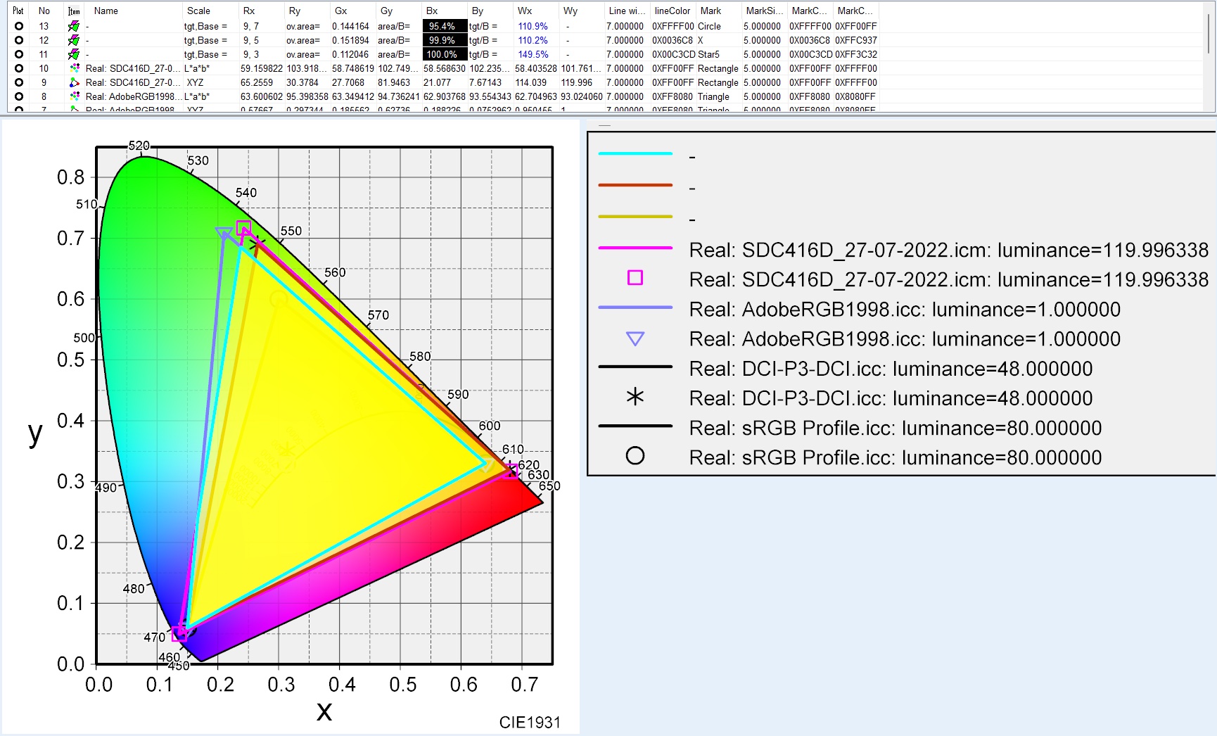Image resolution: width=1217 pixels, height=736 pixels.
Task: Click the L*a*b* dots icon in row 10
Action: point(75,68)
